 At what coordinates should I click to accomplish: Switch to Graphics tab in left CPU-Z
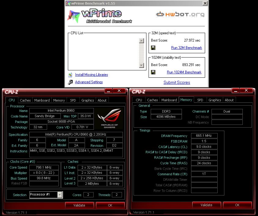(x=87, y=100)
